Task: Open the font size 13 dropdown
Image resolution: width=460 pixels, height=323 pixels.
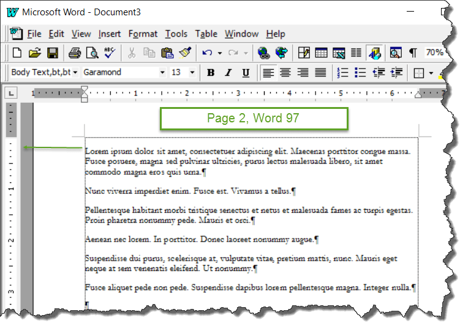Action: click(x=192, y=72)
